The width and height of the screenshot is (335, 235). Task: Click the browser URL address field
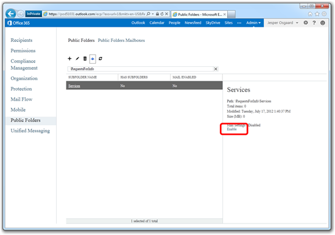point(97,14)
